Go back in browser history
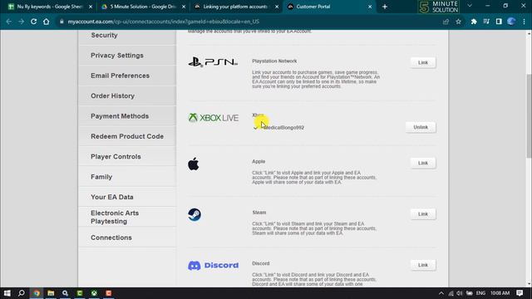Viewport: 532px width, 299px height. [9, 22]
